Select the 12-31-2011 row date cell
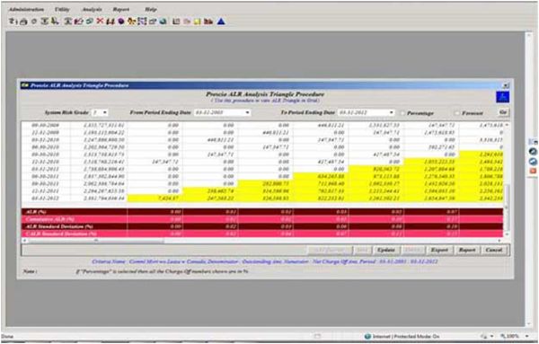 46,190
